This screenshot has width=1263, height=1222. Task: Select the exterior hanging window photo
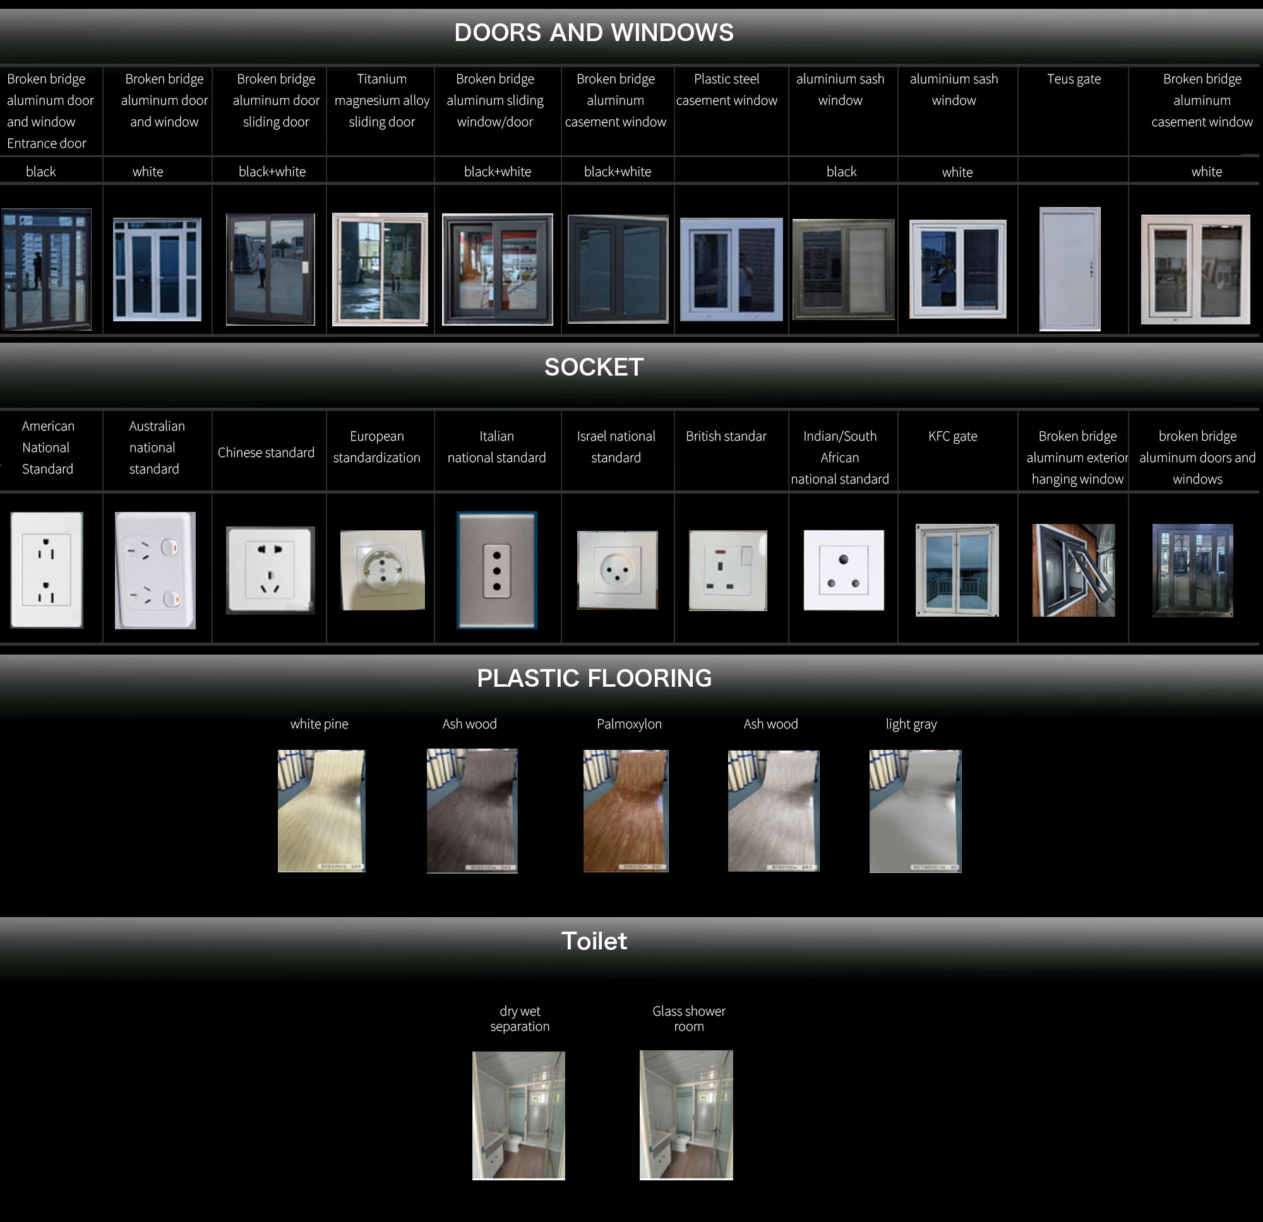click(1073, 570)
